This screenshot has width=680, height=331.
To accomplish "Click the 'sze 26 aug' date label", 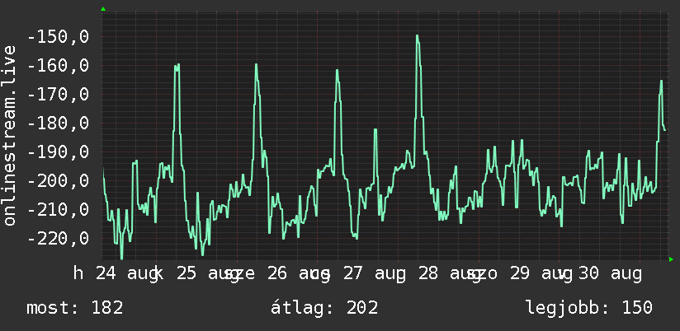I will tap(277, 274).
